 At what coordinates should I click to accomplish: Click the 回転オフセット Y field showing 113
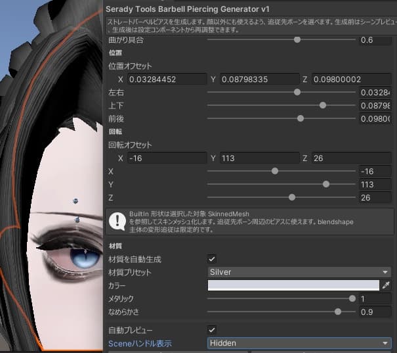pyautogui.click(x=259, y=158)
